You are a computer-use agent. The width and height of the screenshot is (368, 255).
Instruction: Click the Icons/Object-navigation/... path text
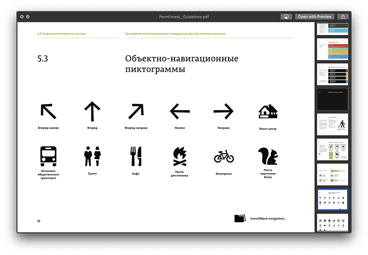pos(268,219)
